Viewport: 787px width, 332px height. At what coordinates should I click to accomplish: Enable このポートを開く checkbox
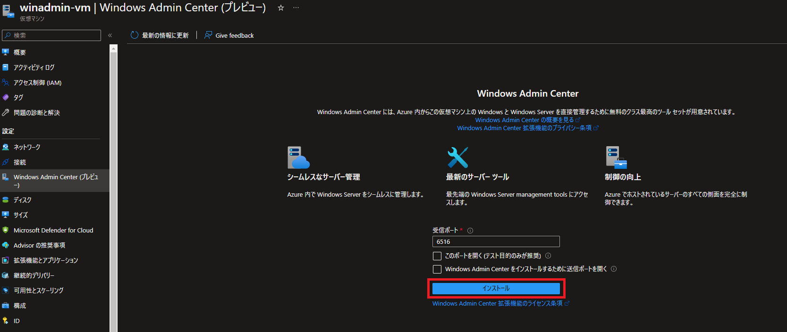point(437,256)
